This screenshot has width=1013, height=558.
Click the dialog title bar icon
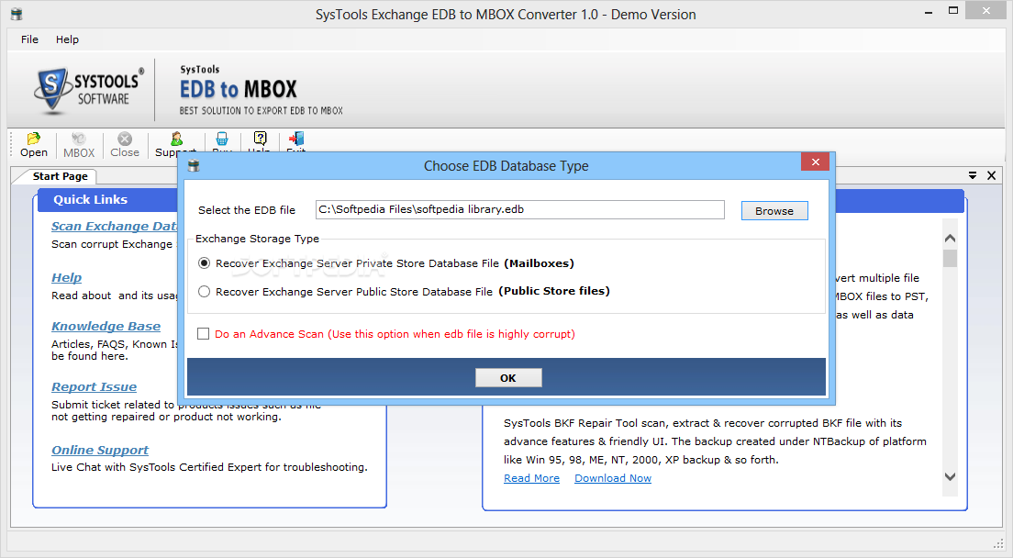tap(194, 166)
